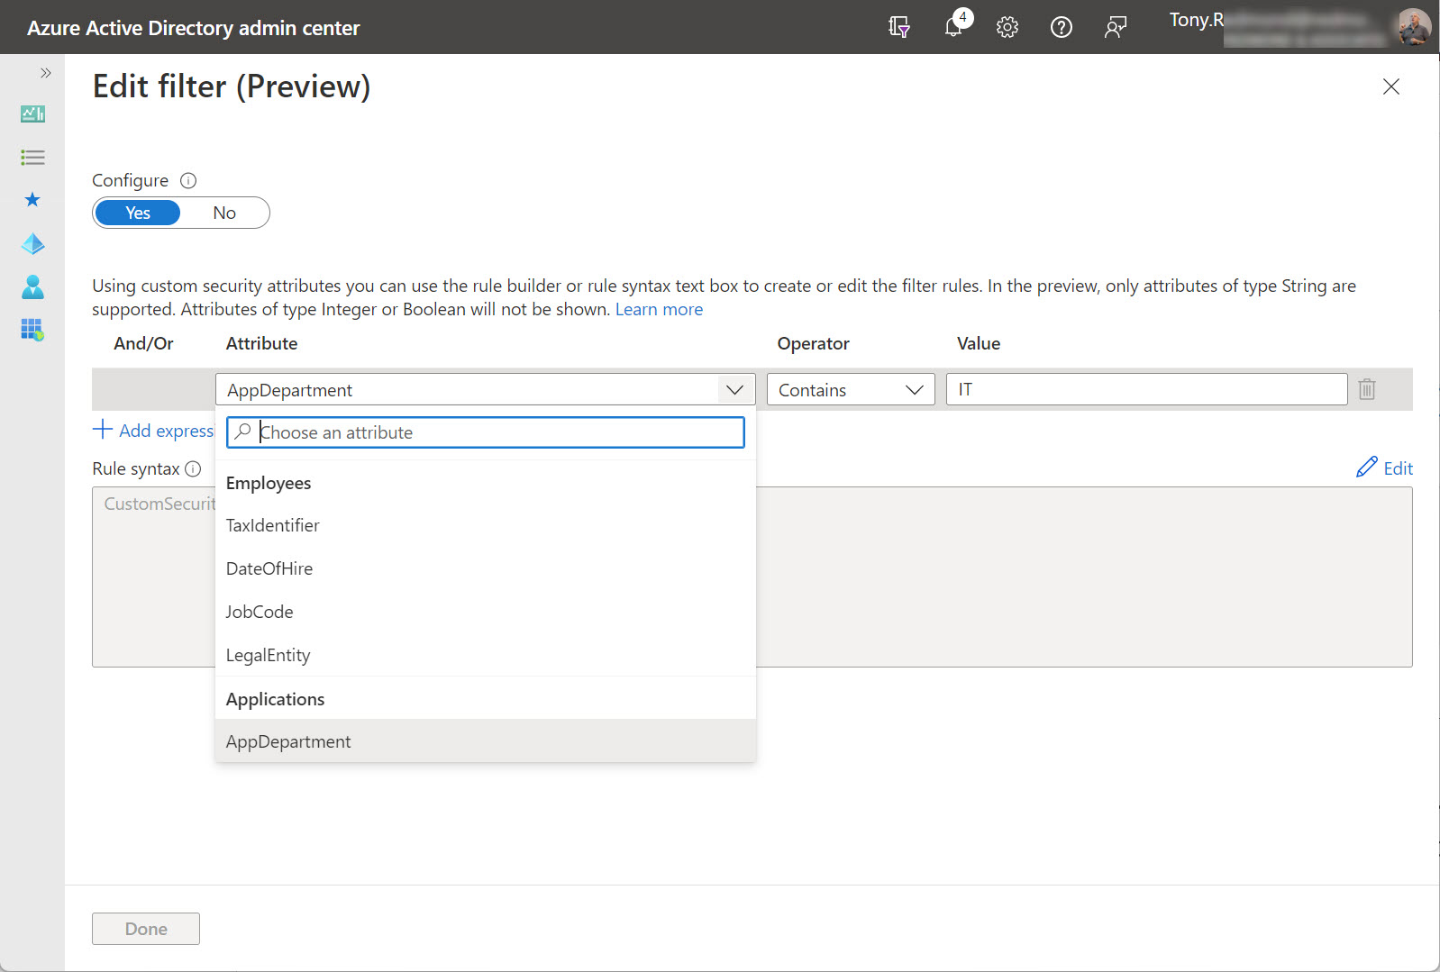1440x972 pixels.
Task: Select AppDepartment in the dropdown list
Action: click(x=486, y=741)
